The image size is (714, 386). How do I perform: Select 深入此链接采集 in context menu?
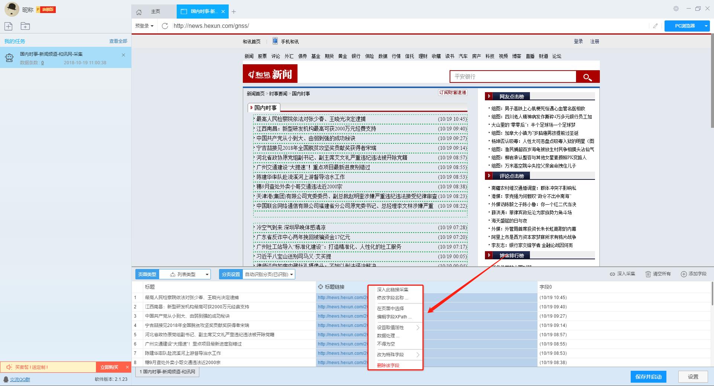coord(393,289)
